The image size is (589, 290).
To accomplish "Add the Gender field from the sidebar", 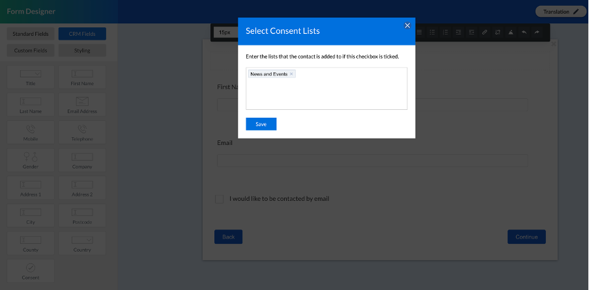I will pos(31,160).
